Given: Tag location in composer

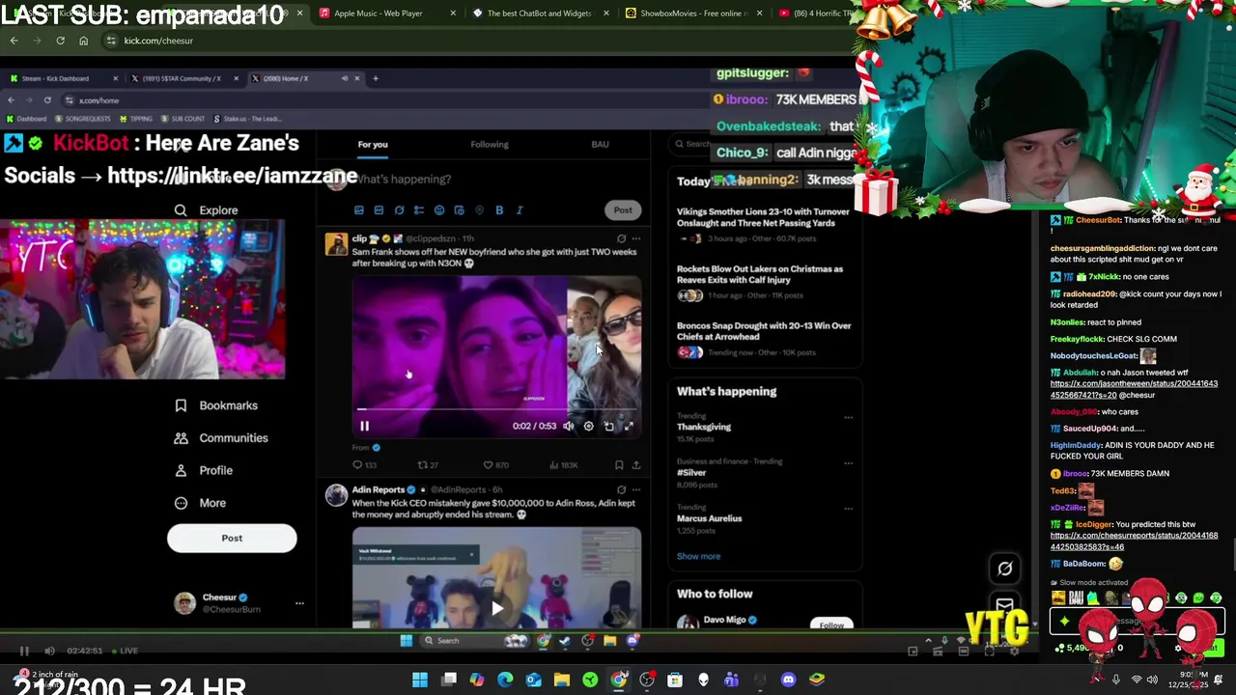Looking at the screenshot, I should [480, 210].
